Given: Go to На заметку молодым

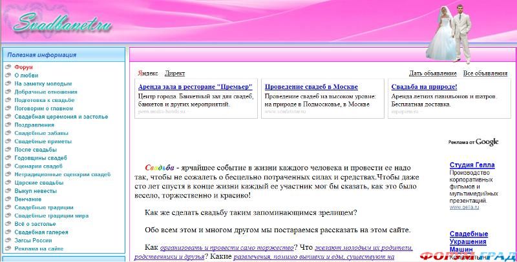Looking at the screenshot, I should click(x=43, y=84).
